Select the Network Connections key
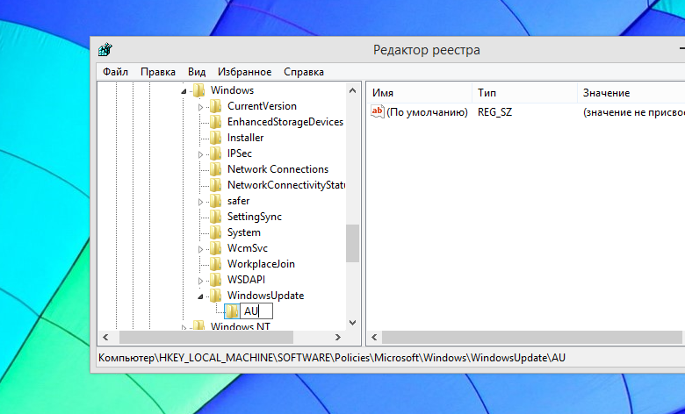 click(278, 169)
